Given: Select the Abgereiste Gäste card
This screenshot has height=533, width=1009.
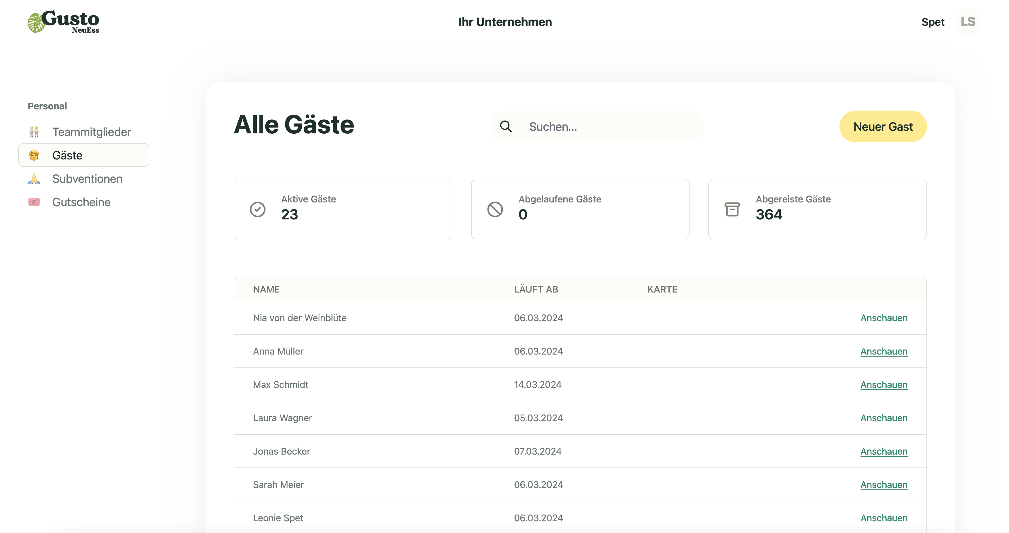Looking at the screenshot, I should [818, 209].
